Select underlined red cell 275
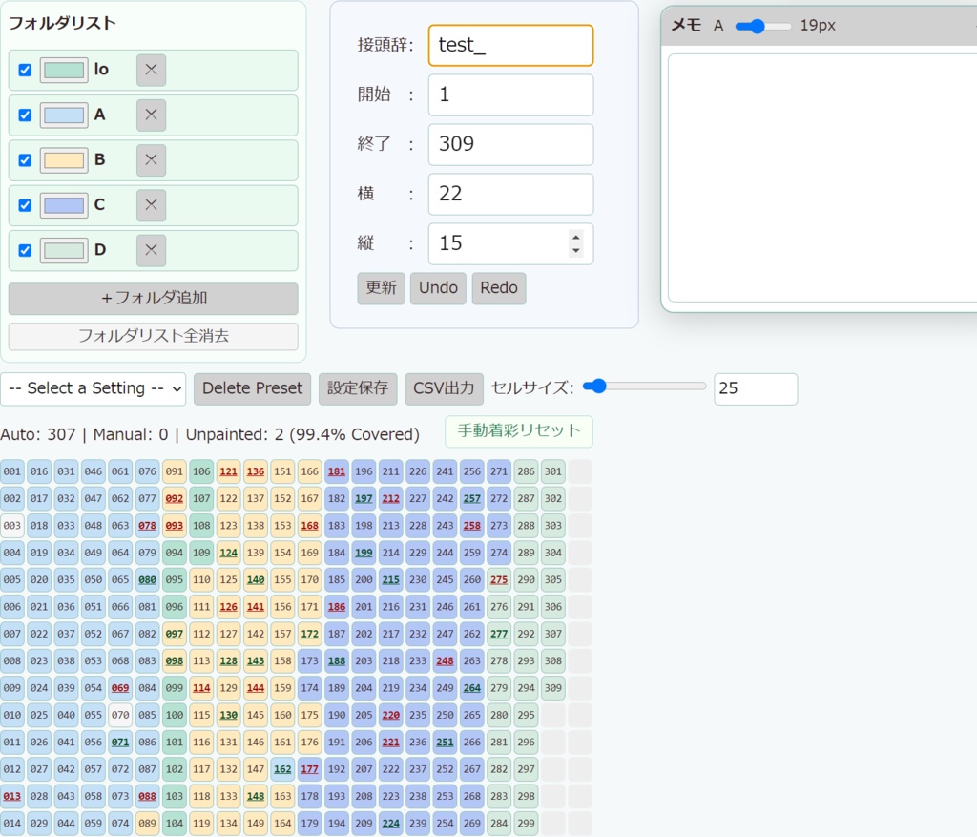This screenshot has width=977, height=837. click(499, 579)
